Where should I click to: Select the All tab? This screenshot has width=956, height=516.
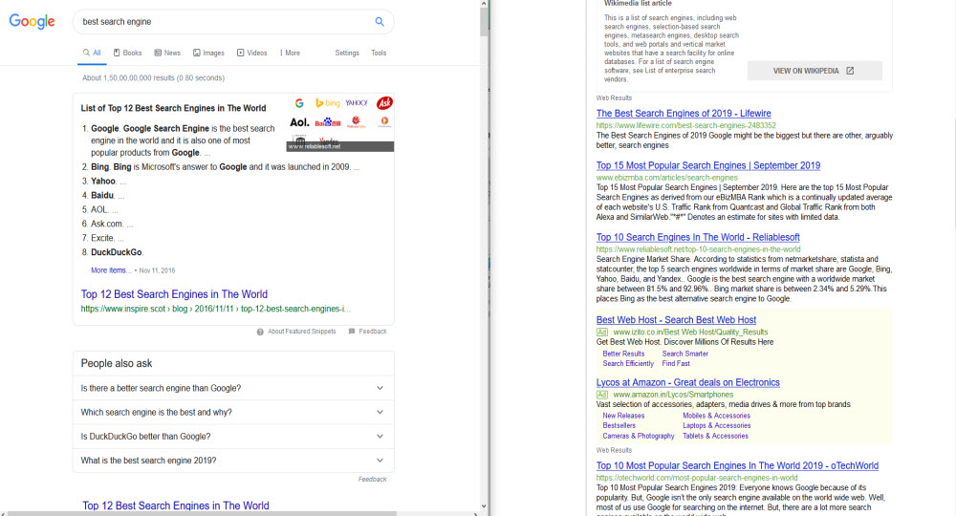point(92,53)
